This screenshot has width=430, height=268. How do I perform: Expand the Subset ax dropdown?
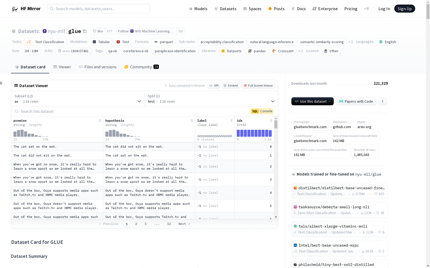coord(78,99)
